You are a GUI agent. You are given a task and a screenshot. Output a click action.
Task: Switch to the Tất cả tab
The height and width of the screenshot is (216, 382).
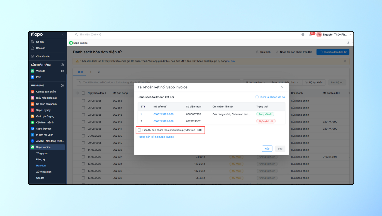pyautogui.click(x=80, y=72)
